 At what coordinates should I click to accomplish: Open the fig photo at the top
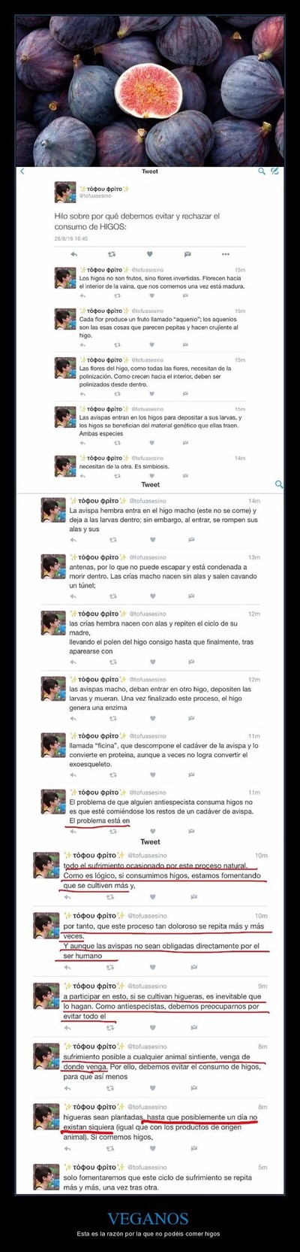pyautogui.click(x=150, y=80)
